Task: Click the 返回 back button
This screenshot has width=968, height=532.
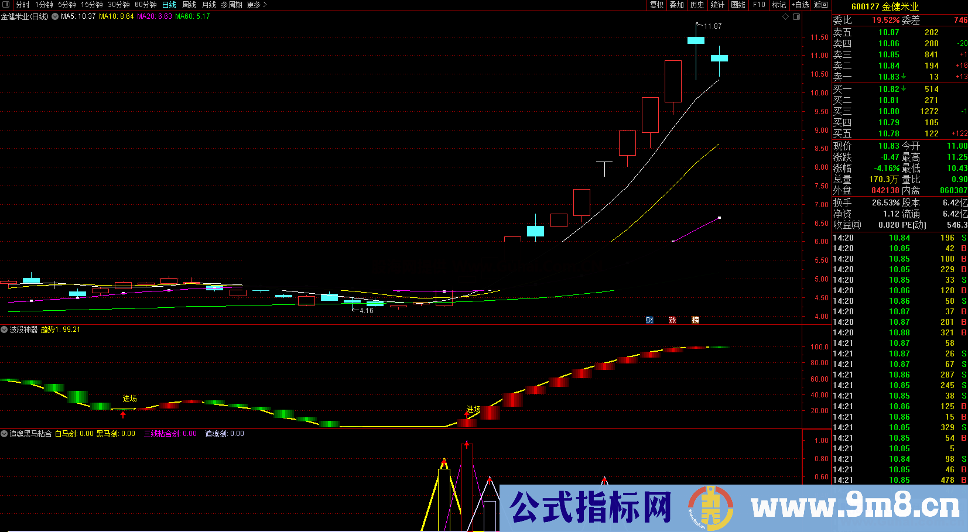Action: tap(821, 5)
